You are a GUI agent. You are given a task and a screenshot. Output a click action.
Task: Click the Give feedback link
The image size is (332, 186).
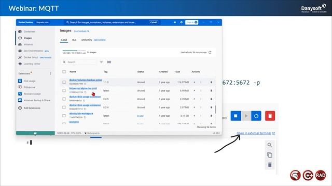point(81,31)
